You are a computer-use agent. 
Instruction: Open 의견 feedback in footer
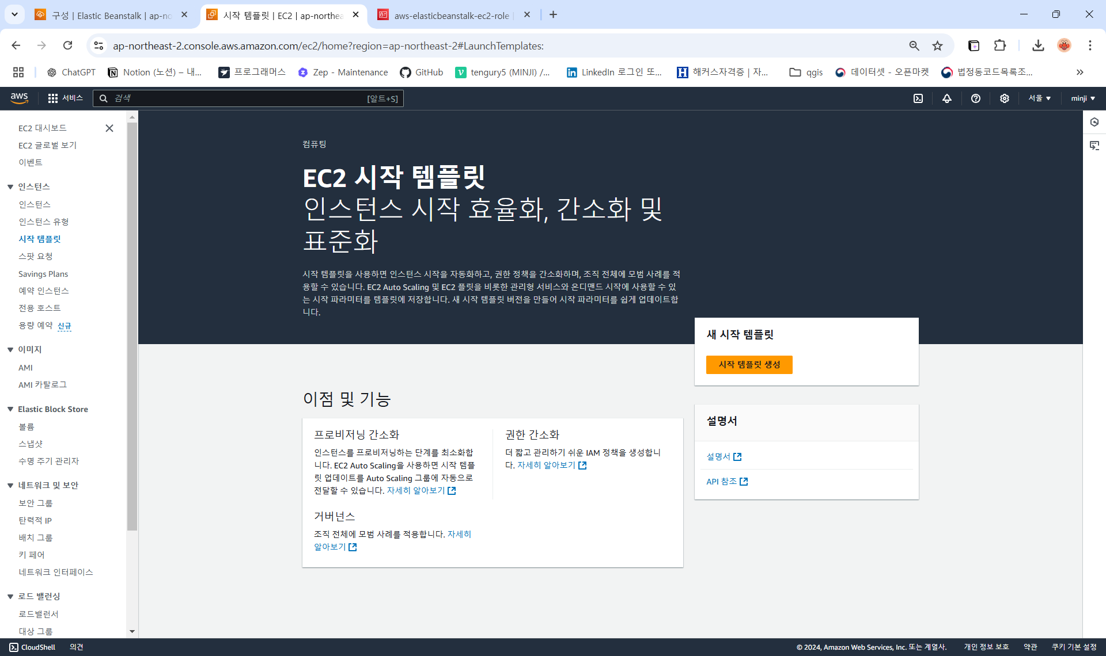tap(76, 647)
